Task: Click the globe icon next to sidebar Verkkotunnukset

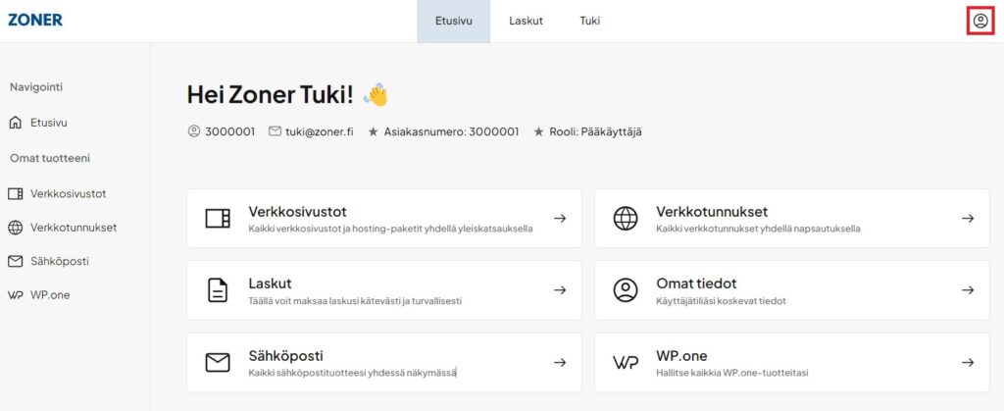Action: (15, 228)
